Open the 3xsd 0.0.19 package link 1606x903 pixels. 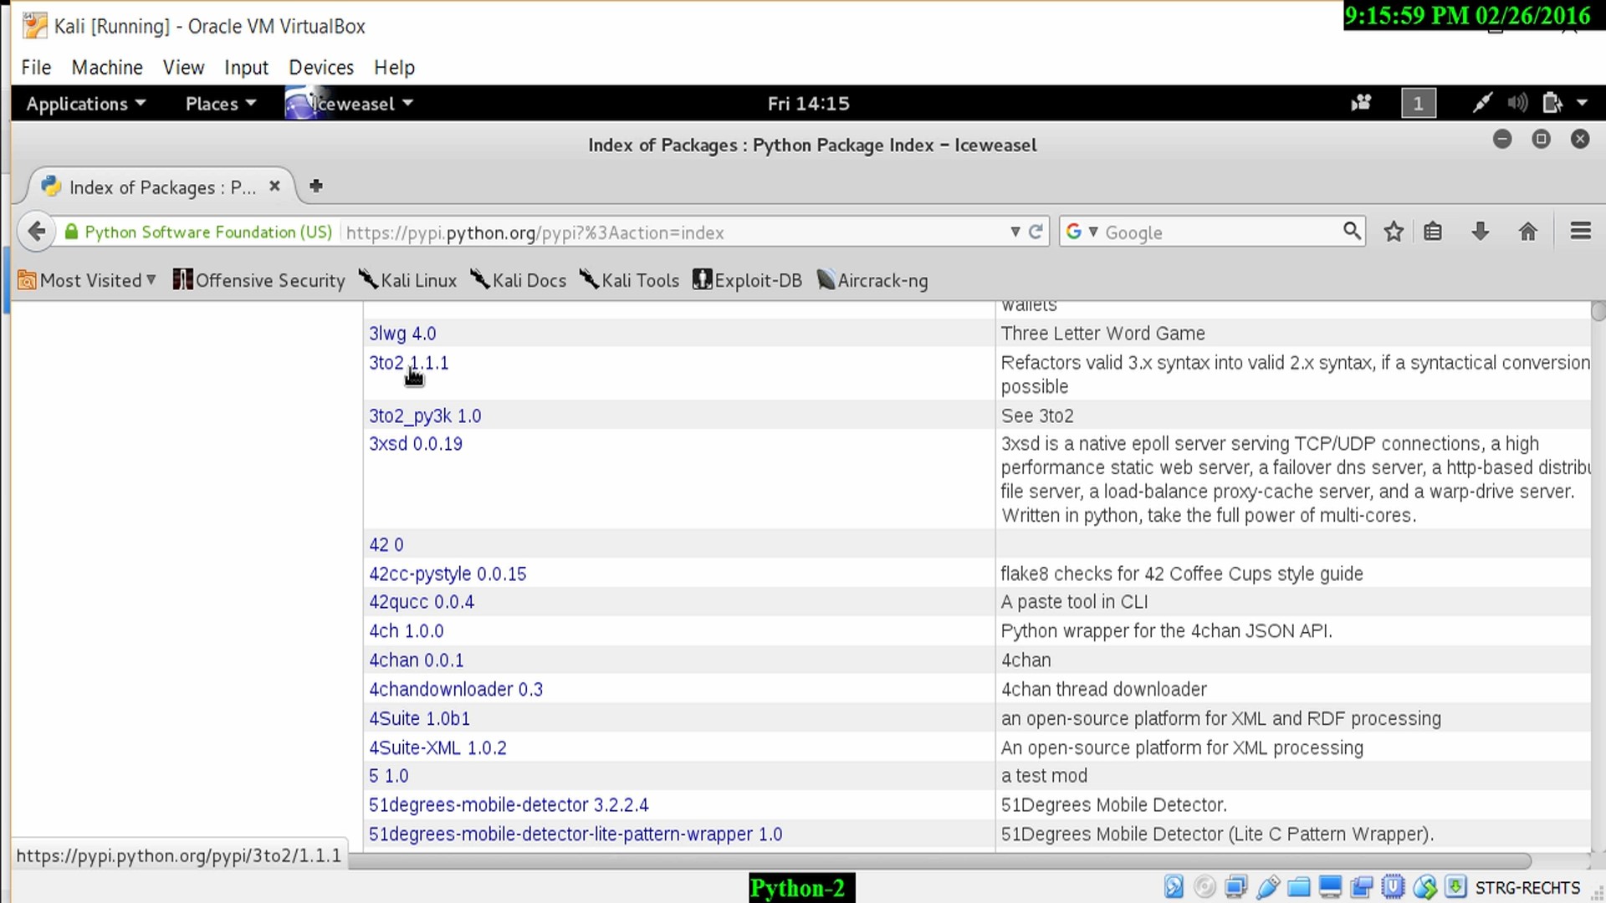pyautogui.click(x=416, y=444)
